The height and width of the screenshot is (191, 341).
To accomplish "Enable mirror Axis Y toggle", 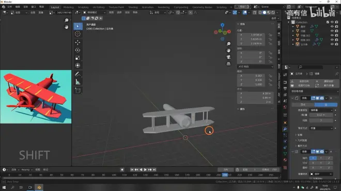I will (321, 158).
